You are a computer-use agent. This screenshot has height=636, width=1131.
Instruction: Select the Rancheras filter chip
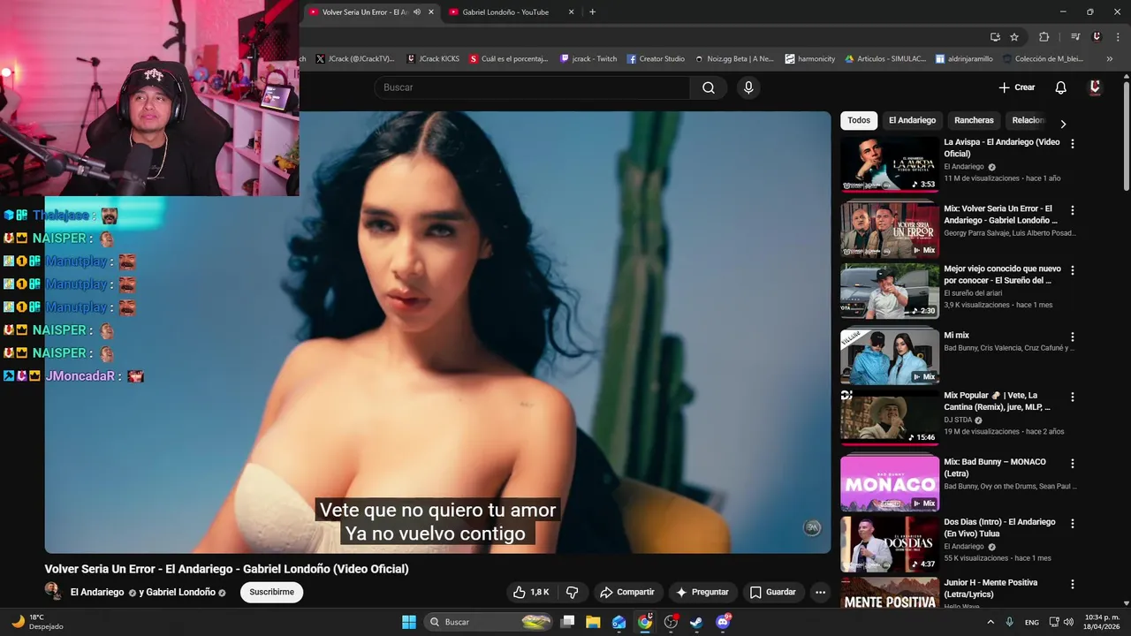pyautogui.click(x=974, y=120)
